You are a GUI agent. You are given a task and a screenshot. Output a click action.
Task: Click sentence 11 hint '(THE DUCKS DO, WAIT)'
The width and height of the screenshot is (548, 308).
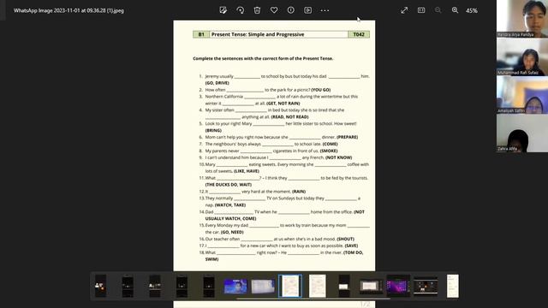tap(229, 185)
